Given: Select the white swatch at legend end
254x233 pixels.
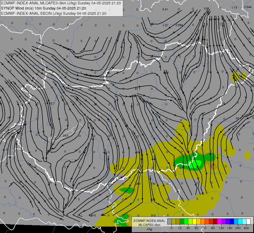Looking at the screenshot, I should point(249,221).
